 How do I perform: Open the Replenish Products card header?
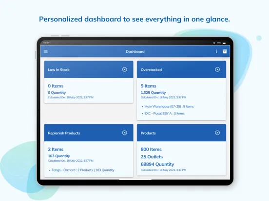click(89, 133)
